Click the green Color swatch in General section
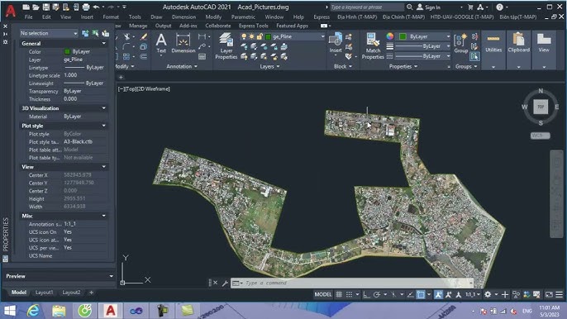Image resolution: width=567 pixels, height=319 pixels. click(x=67, y=52)
